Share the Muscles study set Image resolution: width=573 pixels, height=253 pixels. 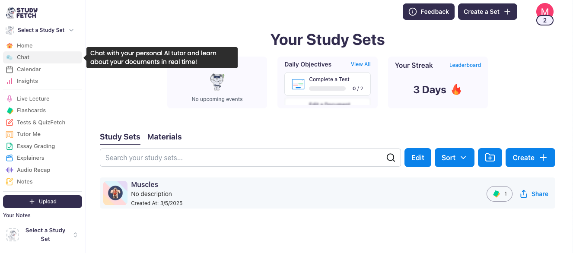point(534,194)
